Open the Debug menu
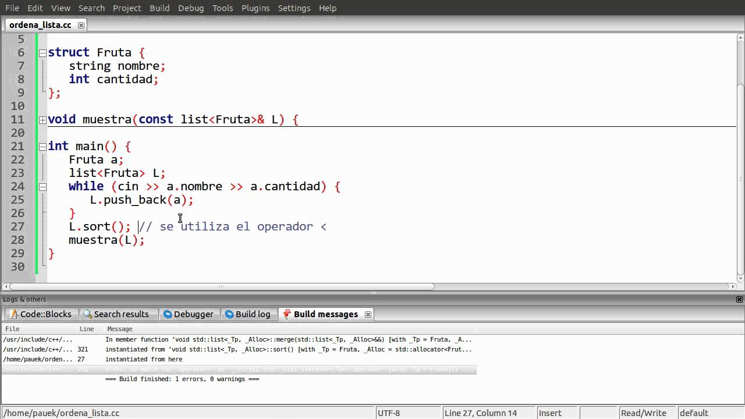The image size is (745, 419). tap(191, 8)
